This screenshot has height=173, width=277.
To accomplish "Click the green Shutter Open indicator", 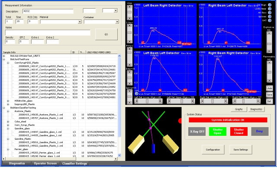I will click(218, 131).
